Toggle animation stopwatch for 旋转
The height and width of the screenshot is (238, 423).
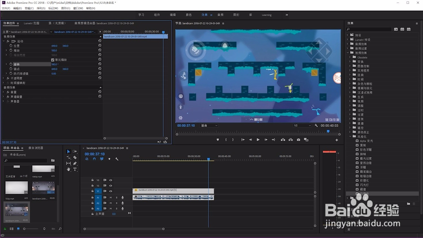(x=11, y=64)
